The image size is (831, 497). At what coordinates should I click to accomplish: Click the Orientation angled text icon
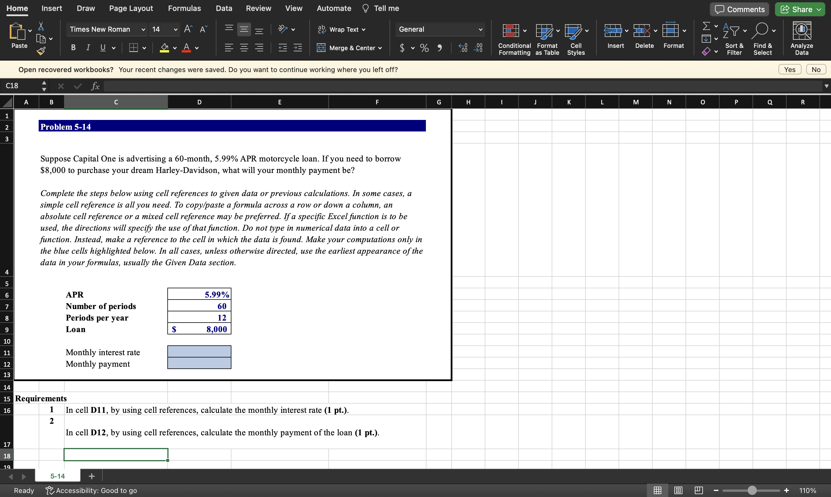(x=283, y=29)
